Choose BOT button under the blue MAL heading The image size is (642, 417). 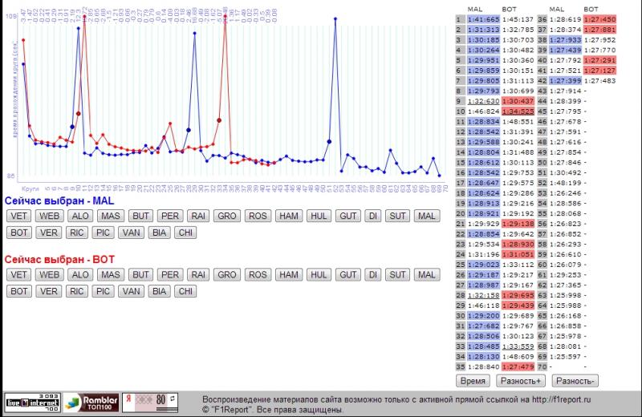click(19, 233)
